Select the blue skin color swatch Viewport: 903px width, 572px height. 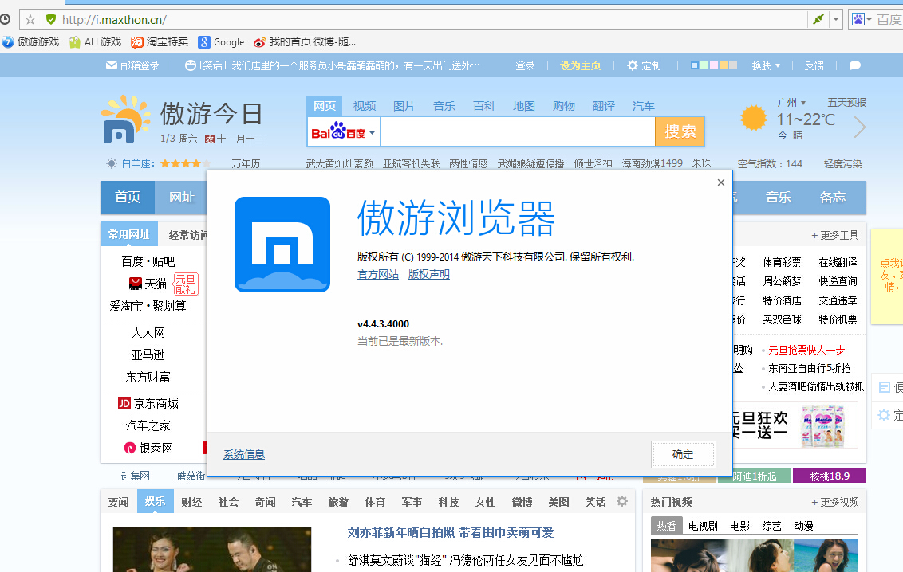[695, 65]
